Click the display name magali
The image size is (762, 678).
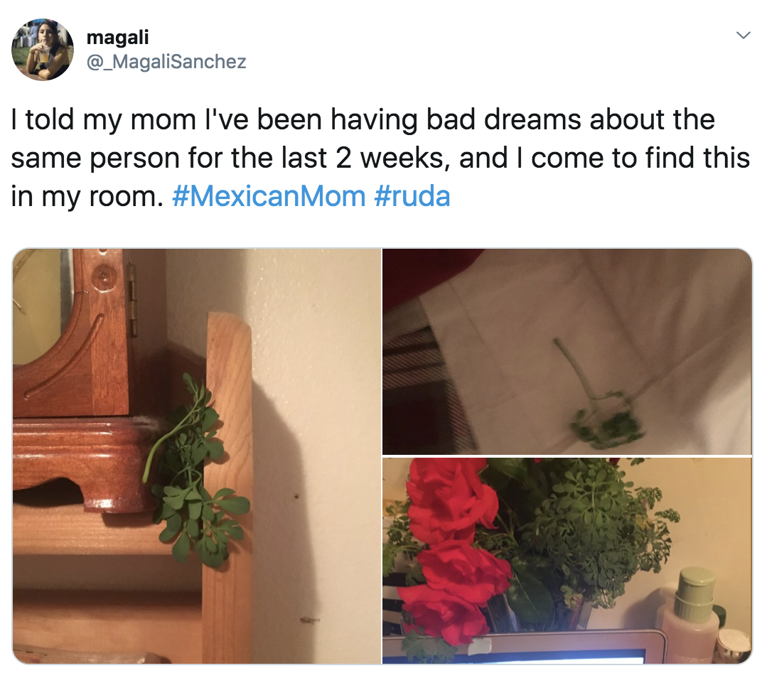click(117, 37)
